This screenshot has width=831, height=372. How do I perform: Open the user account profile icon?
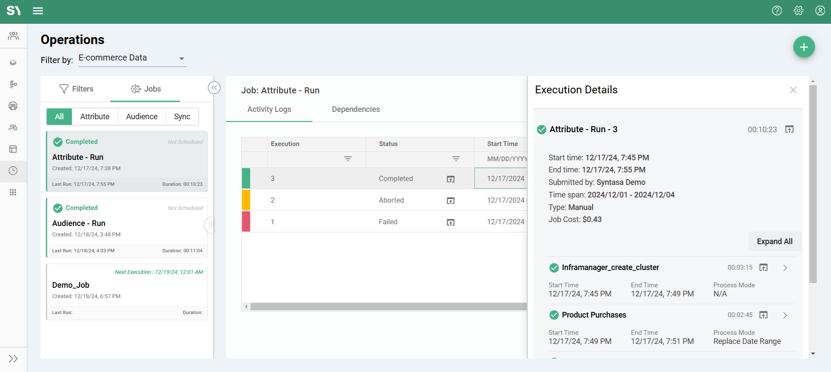(x=820, y=11)
